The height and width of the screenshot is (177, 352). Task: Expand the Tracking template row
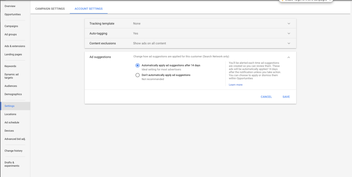[289, 24]
